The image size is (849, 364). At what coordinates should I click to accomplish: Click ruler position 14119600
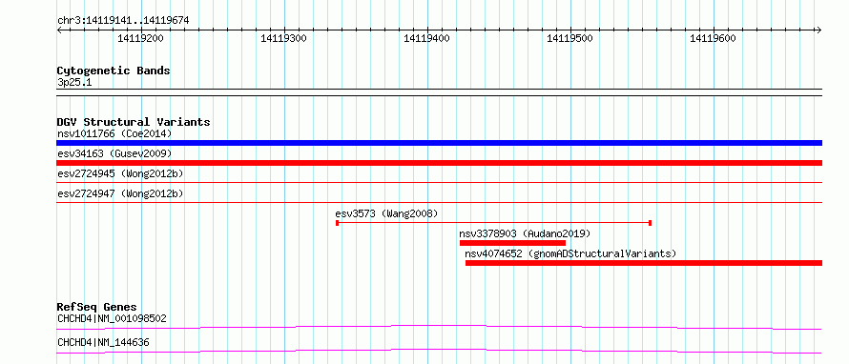click(x=714, y=38)
